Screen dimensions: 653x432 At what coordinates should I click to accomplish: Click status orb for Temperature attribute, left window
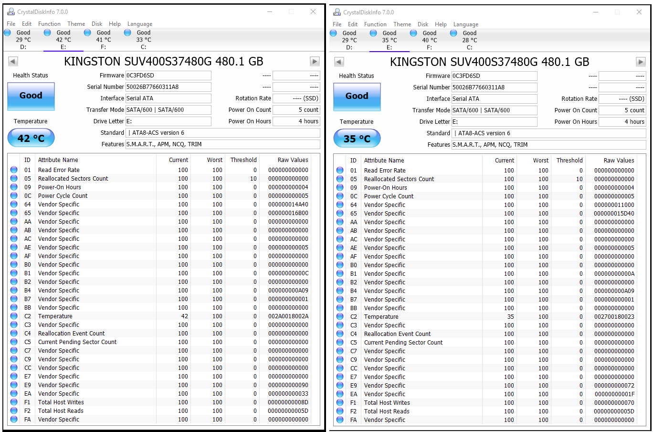click(14, 316)
